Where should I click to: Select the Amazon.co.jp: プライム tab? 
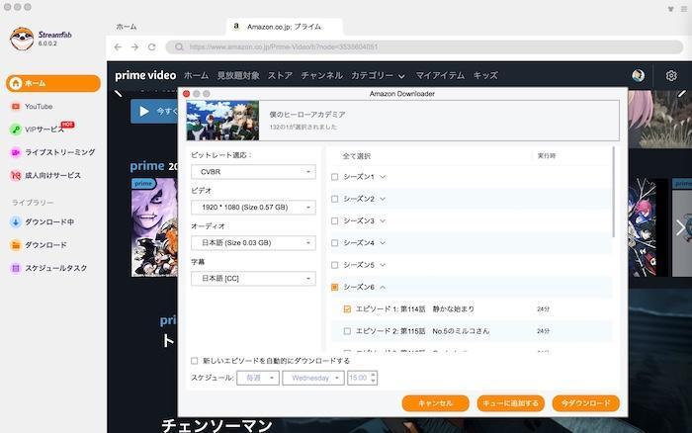coord(285,27)
